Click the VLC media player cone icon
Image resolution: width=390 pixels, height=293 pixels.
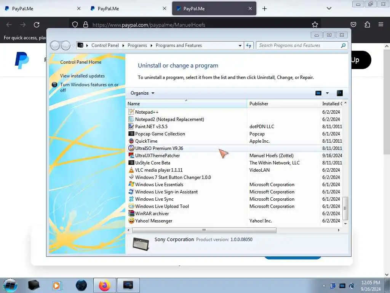coord(131,170)
